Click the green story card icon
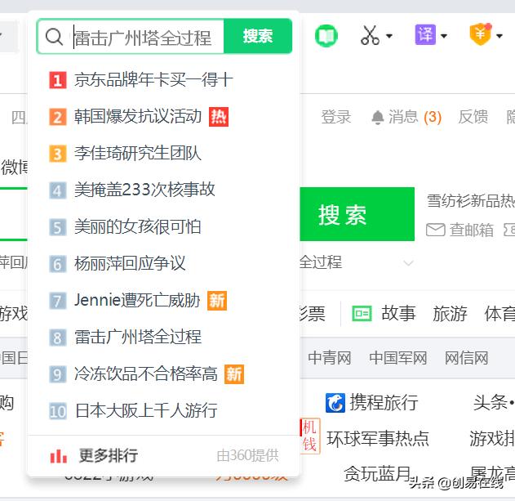The image size is (515, 501). (x=362, y=314)
